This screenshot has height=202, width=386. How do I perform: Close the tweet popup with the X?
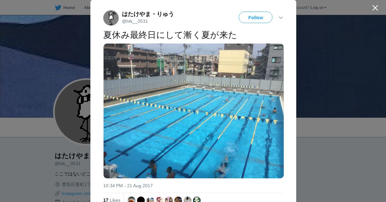(375, 8)
